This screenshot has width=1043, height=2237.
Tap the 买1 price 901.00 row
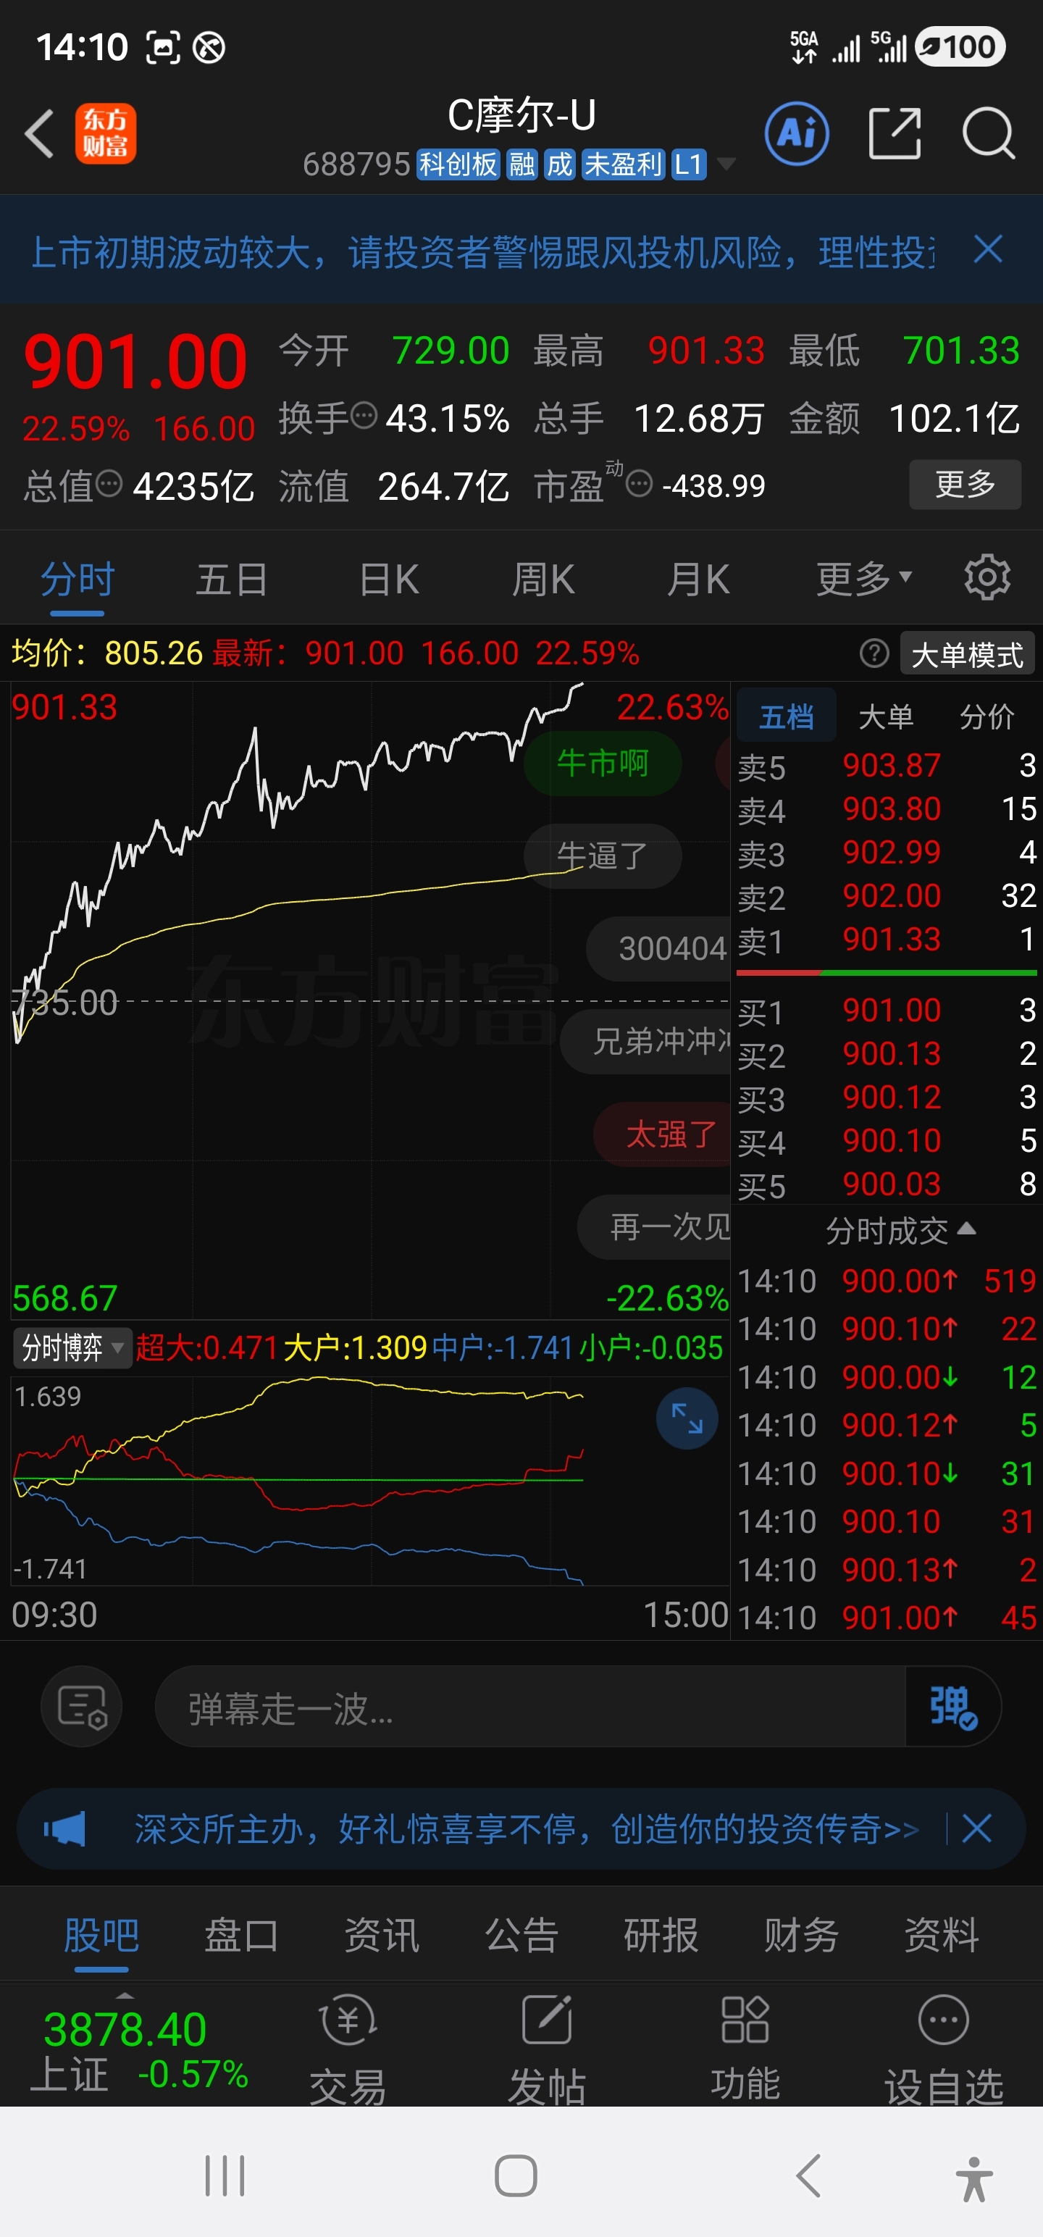tap(887, 1011)
